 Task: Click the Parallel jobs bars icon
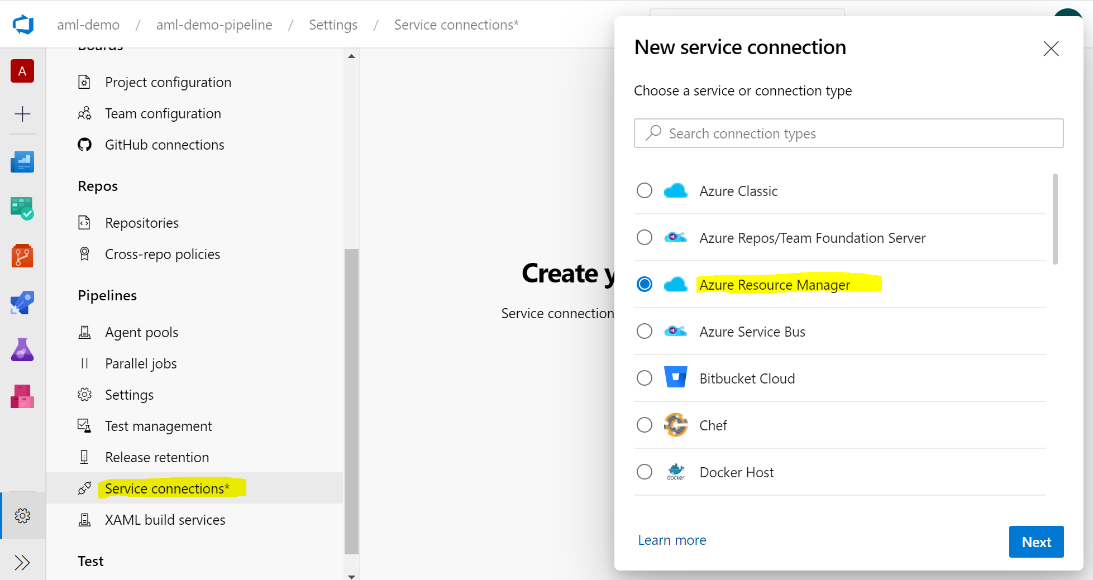[x=84, y=363]
